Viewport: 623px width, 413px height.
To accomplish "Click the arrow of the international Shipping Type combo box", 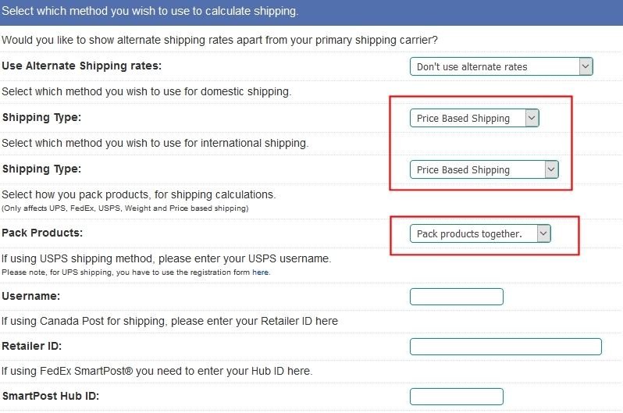I will (551, 169).
